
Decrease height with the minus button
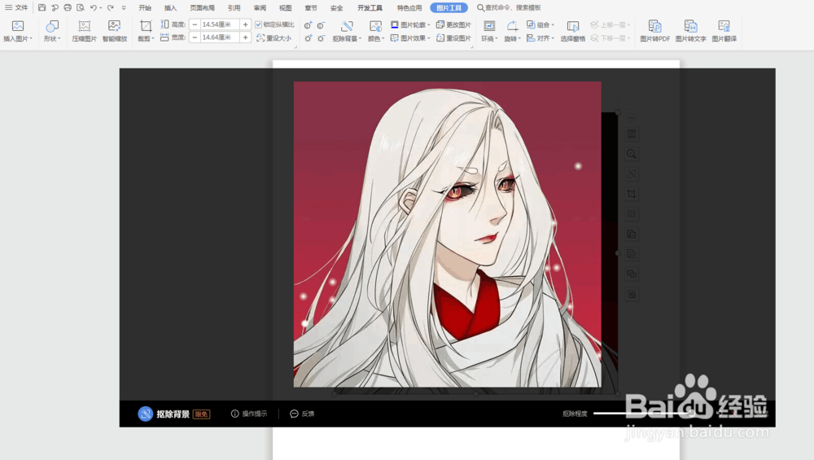pos(195,24)
